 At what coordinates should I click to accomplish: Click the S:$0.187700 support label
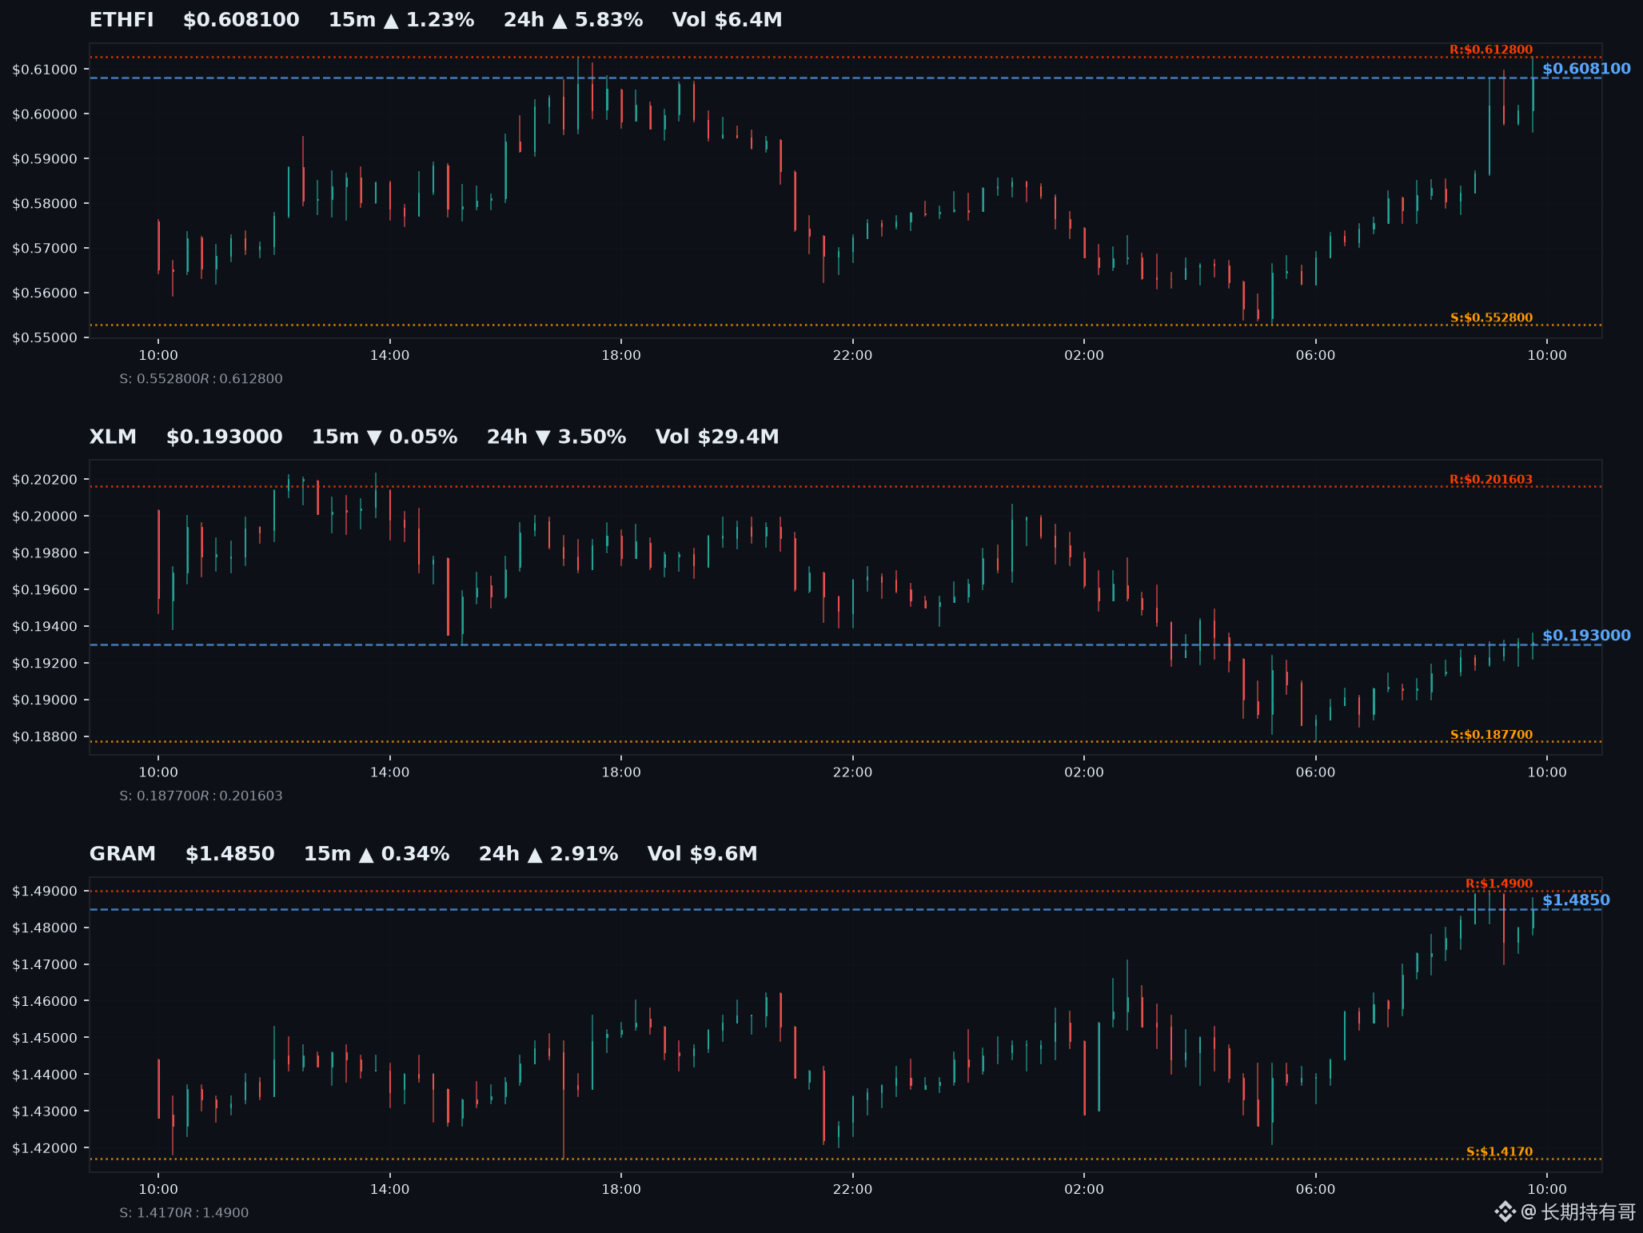click(1492, 735)
